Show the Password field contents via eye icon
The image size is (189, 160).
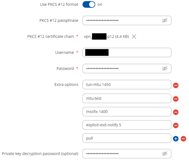tap(164, 69)
